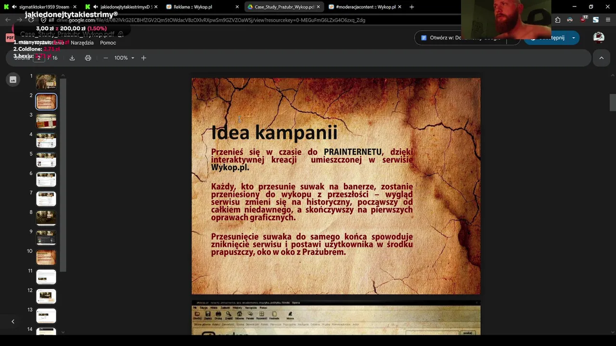The image size is (616, 346).
Task: Open a new browser tab
Action: point(411,7)
